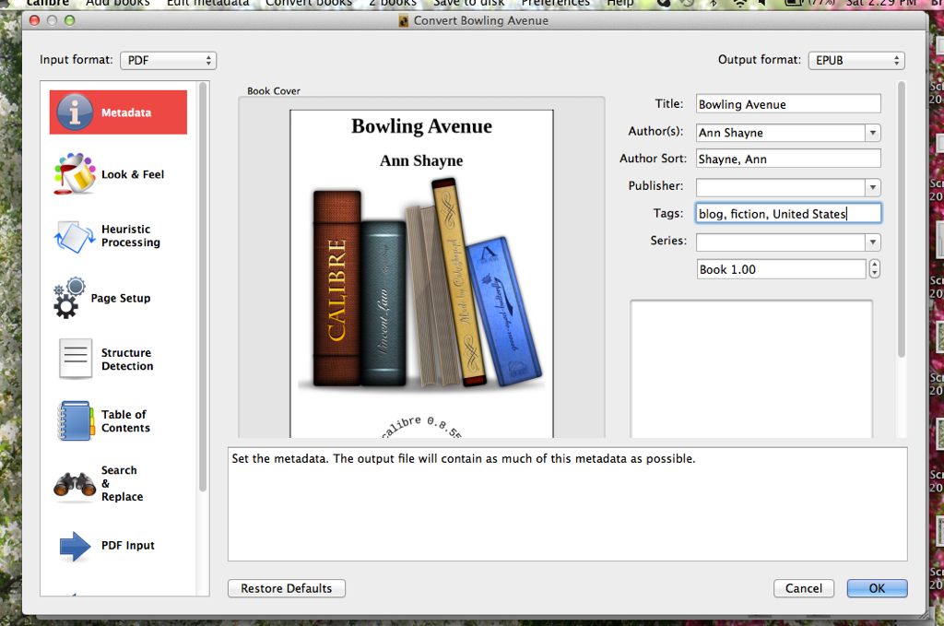The width and height of the screenshot is (944, 626).
Task: Choose the Input format PDF dropdown
Action: 168,60
